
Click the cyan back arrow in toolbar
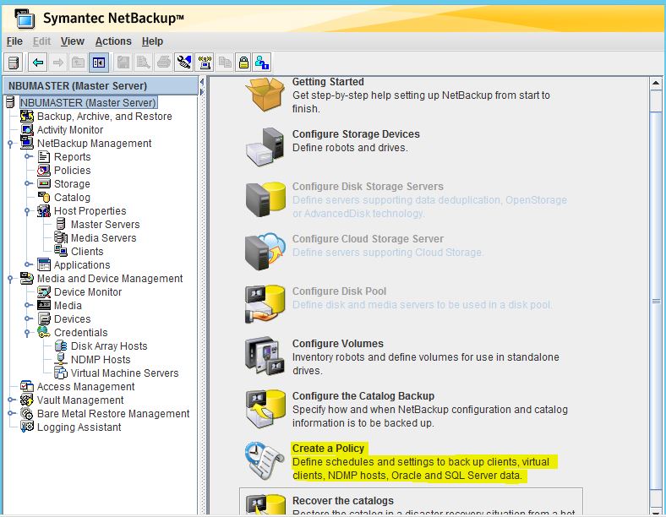click(38, 63)
